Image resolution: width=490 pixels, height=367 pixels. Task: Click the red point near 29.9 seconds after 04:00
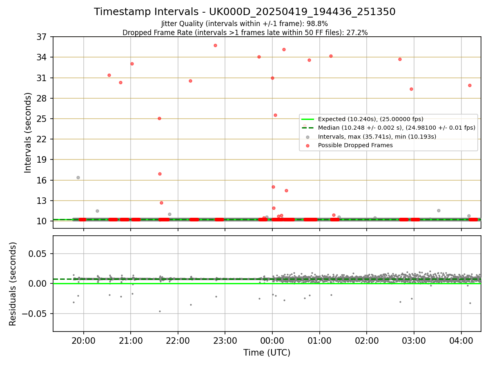pyautogui.click(x=470, y=85)
